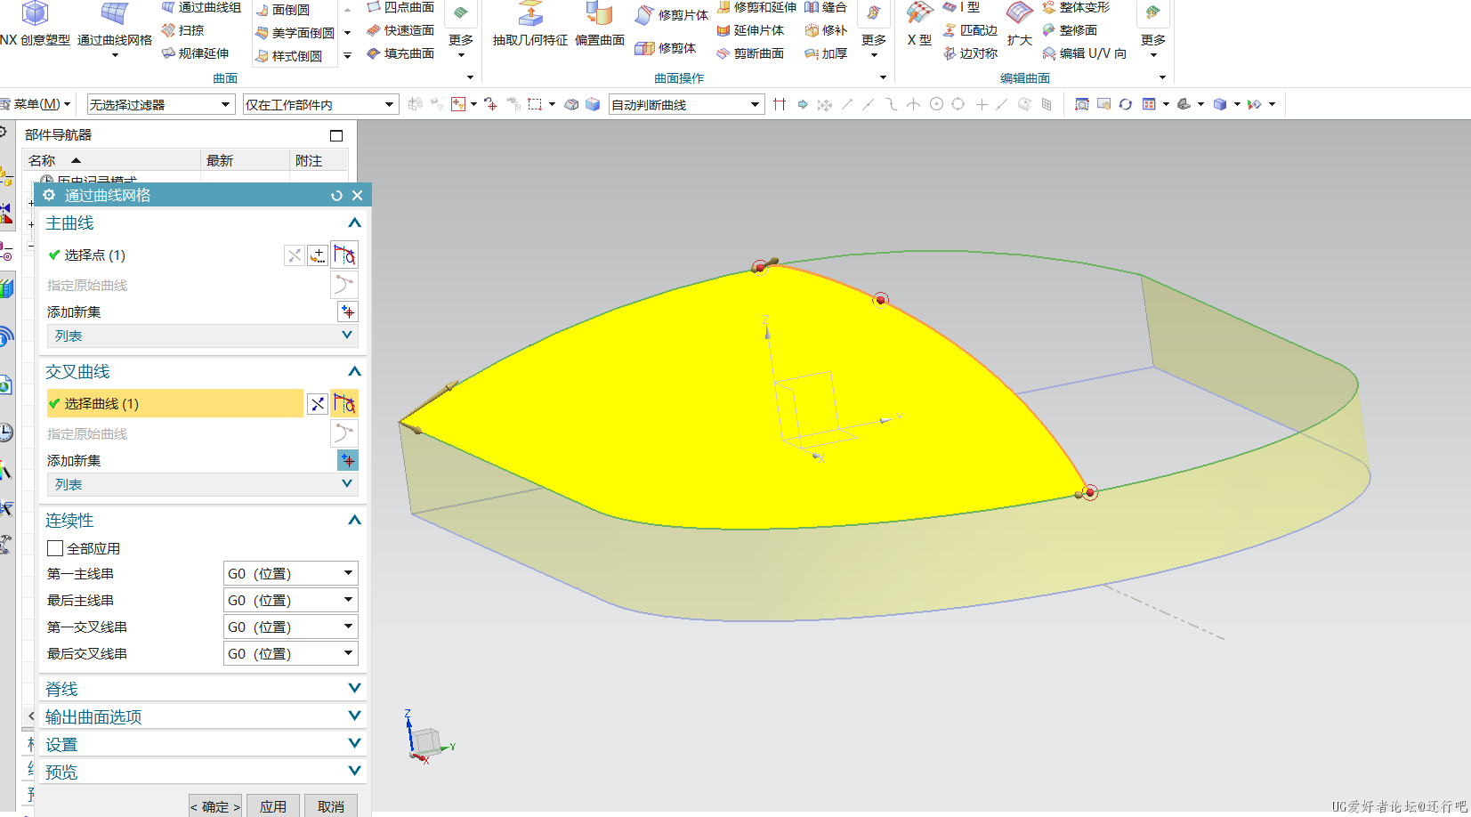Viewport: 1471px width, 817px height.
Task: Select the 扫掠 sweep tool
Action: pos(182,30)
